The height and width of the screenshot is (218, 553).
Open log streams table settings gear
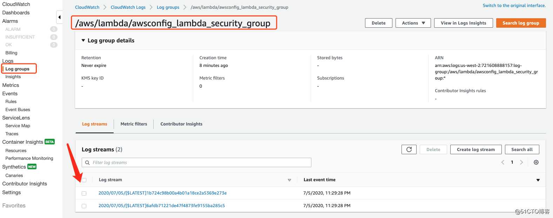(x=536, y=162)
